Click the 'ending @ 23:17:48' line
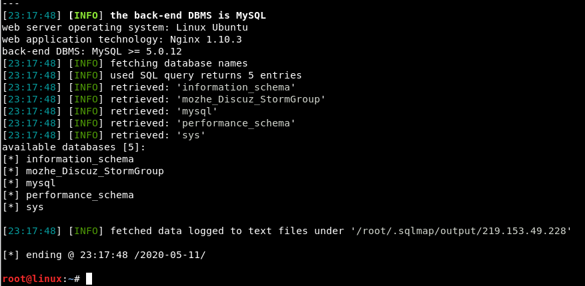The image size is (585, 286). tap(103, 255)
